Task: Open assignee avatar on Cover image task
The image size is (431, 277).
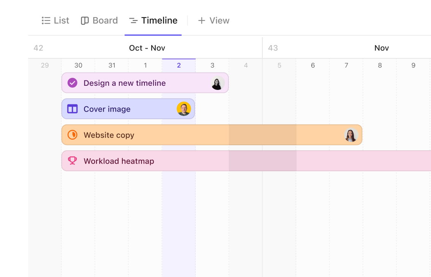Action: (x=184, y=109)
